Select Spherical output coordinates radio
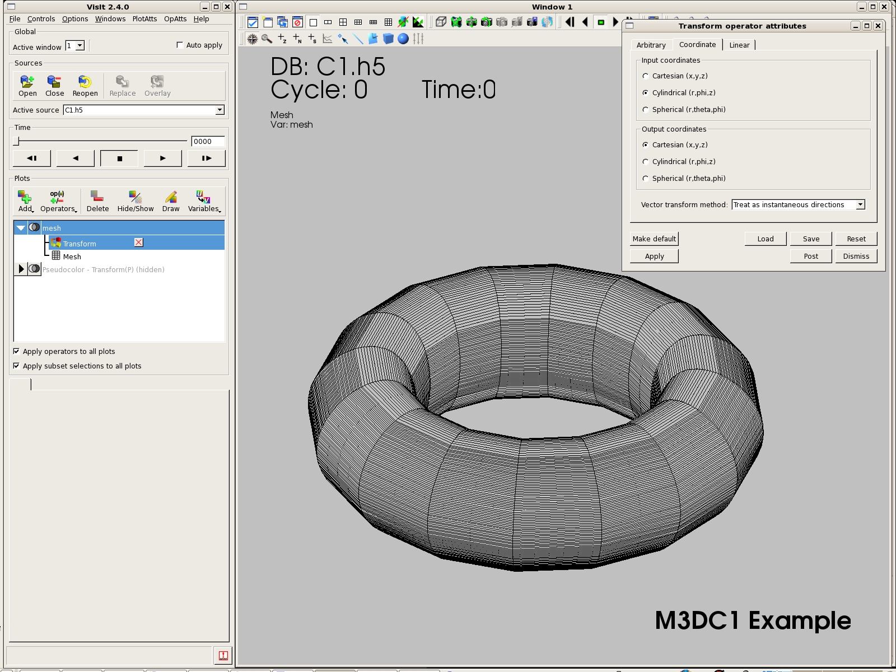Screen dimensions: 896x672 646,178
